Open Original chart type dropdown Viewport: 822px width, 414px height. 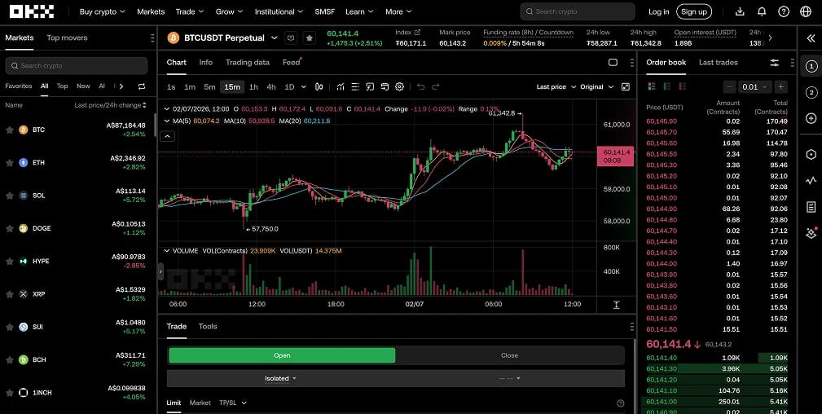[596, 86]
